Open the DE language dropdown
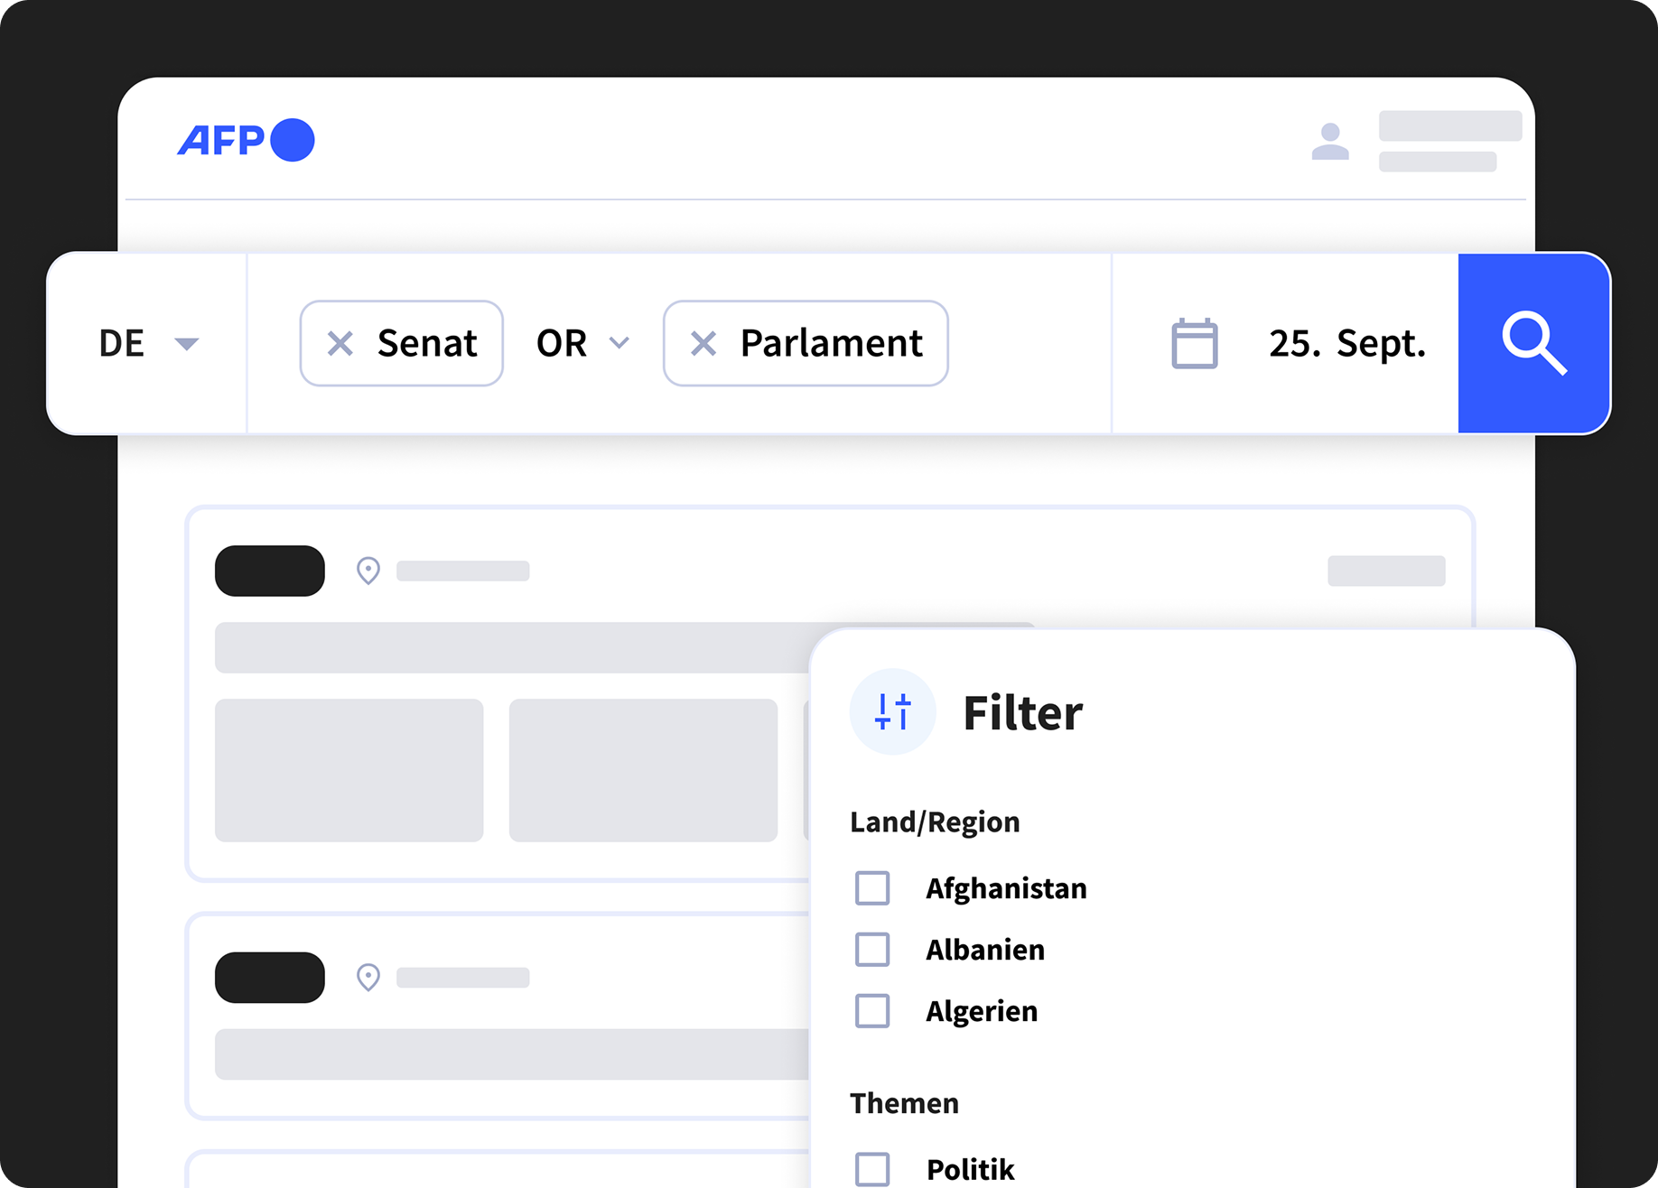1658x1188 pixels. [x=148, y=343]
